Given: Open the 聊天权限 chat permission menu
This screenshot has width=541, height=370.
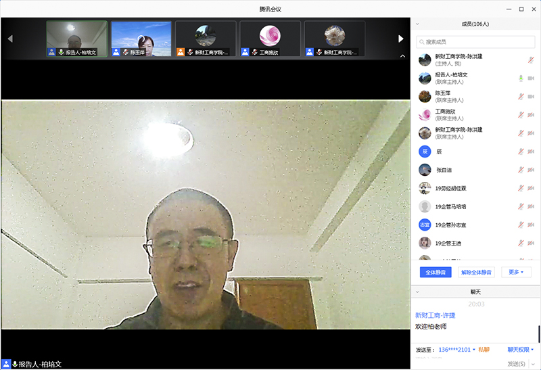Looking at the screenshot, I should click(x=520, y=350).
